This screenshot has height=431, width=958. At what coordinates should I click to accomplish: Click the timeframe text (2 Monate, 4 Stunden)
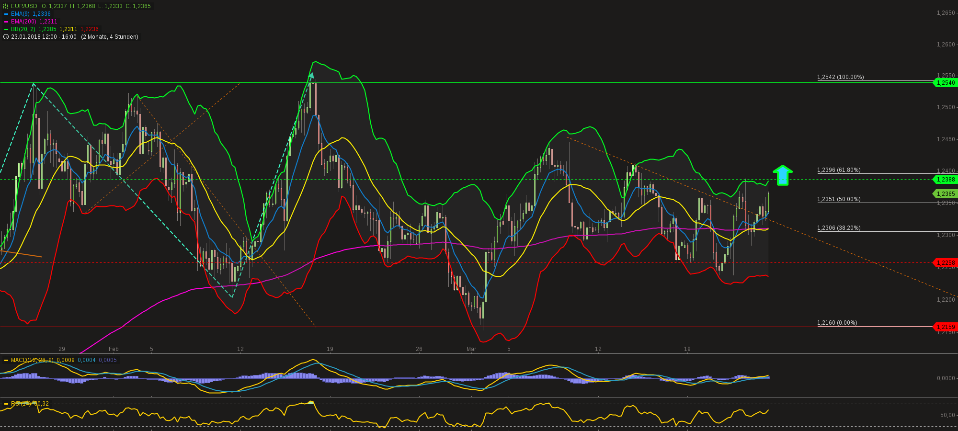click(x=110, y=37)
